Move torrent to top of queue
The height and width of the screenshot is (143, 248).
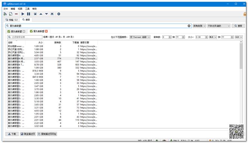(x=35, y=14)
